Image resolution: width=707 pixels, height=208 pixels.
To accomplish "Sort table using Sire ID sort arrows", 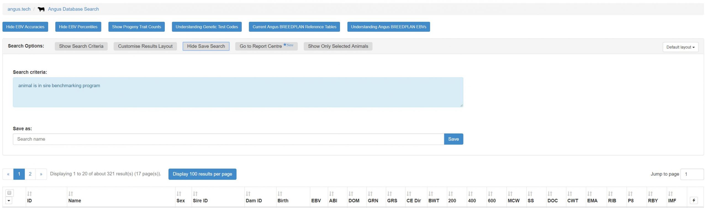I will (195, 194).
